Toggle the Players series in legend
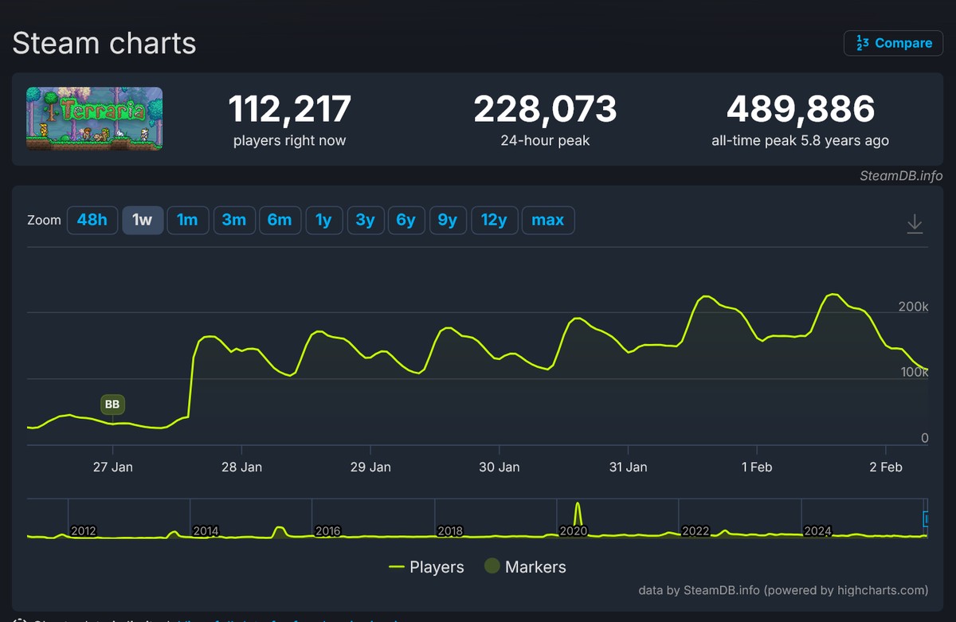956x622 pixels. (426, 567)
